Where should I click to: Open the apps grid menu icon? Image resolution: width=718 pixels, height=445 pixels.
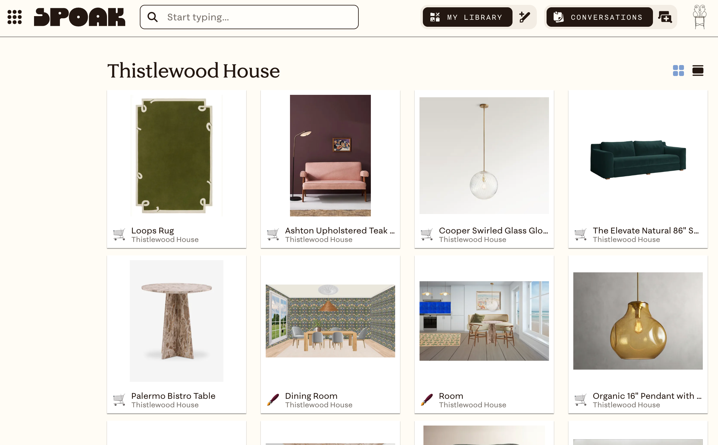pos(15,17)
